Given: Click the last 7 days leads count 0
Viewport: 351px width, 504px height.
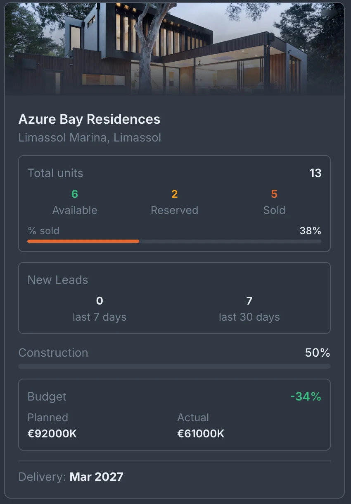Looking at the screenshot, I should [100, 300].
